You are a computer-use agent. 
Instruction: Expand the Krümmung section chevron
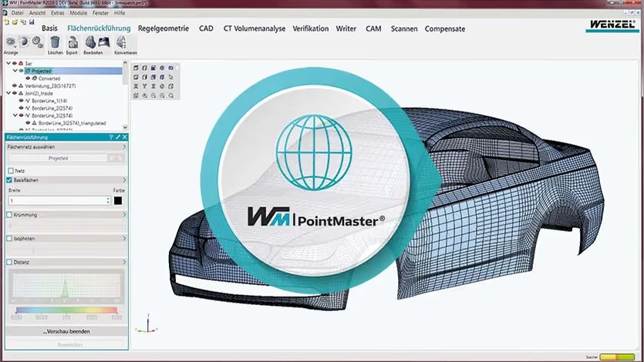pyautogui.click(x=124, y=214)
